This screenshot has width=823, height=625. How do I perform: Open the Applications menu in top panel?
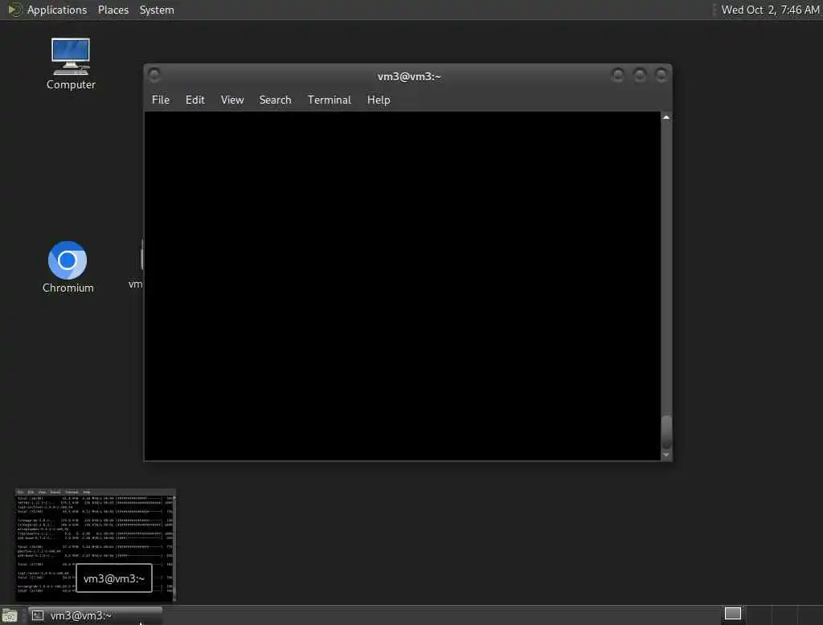[x=57, y=10]
